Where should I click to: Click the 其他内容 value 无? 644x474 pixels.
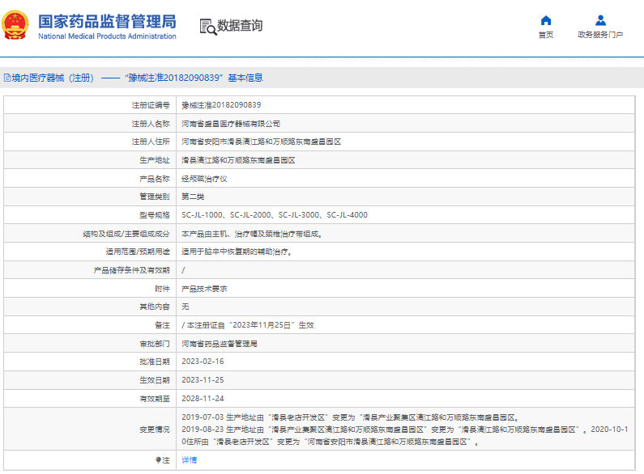[186, 307]
